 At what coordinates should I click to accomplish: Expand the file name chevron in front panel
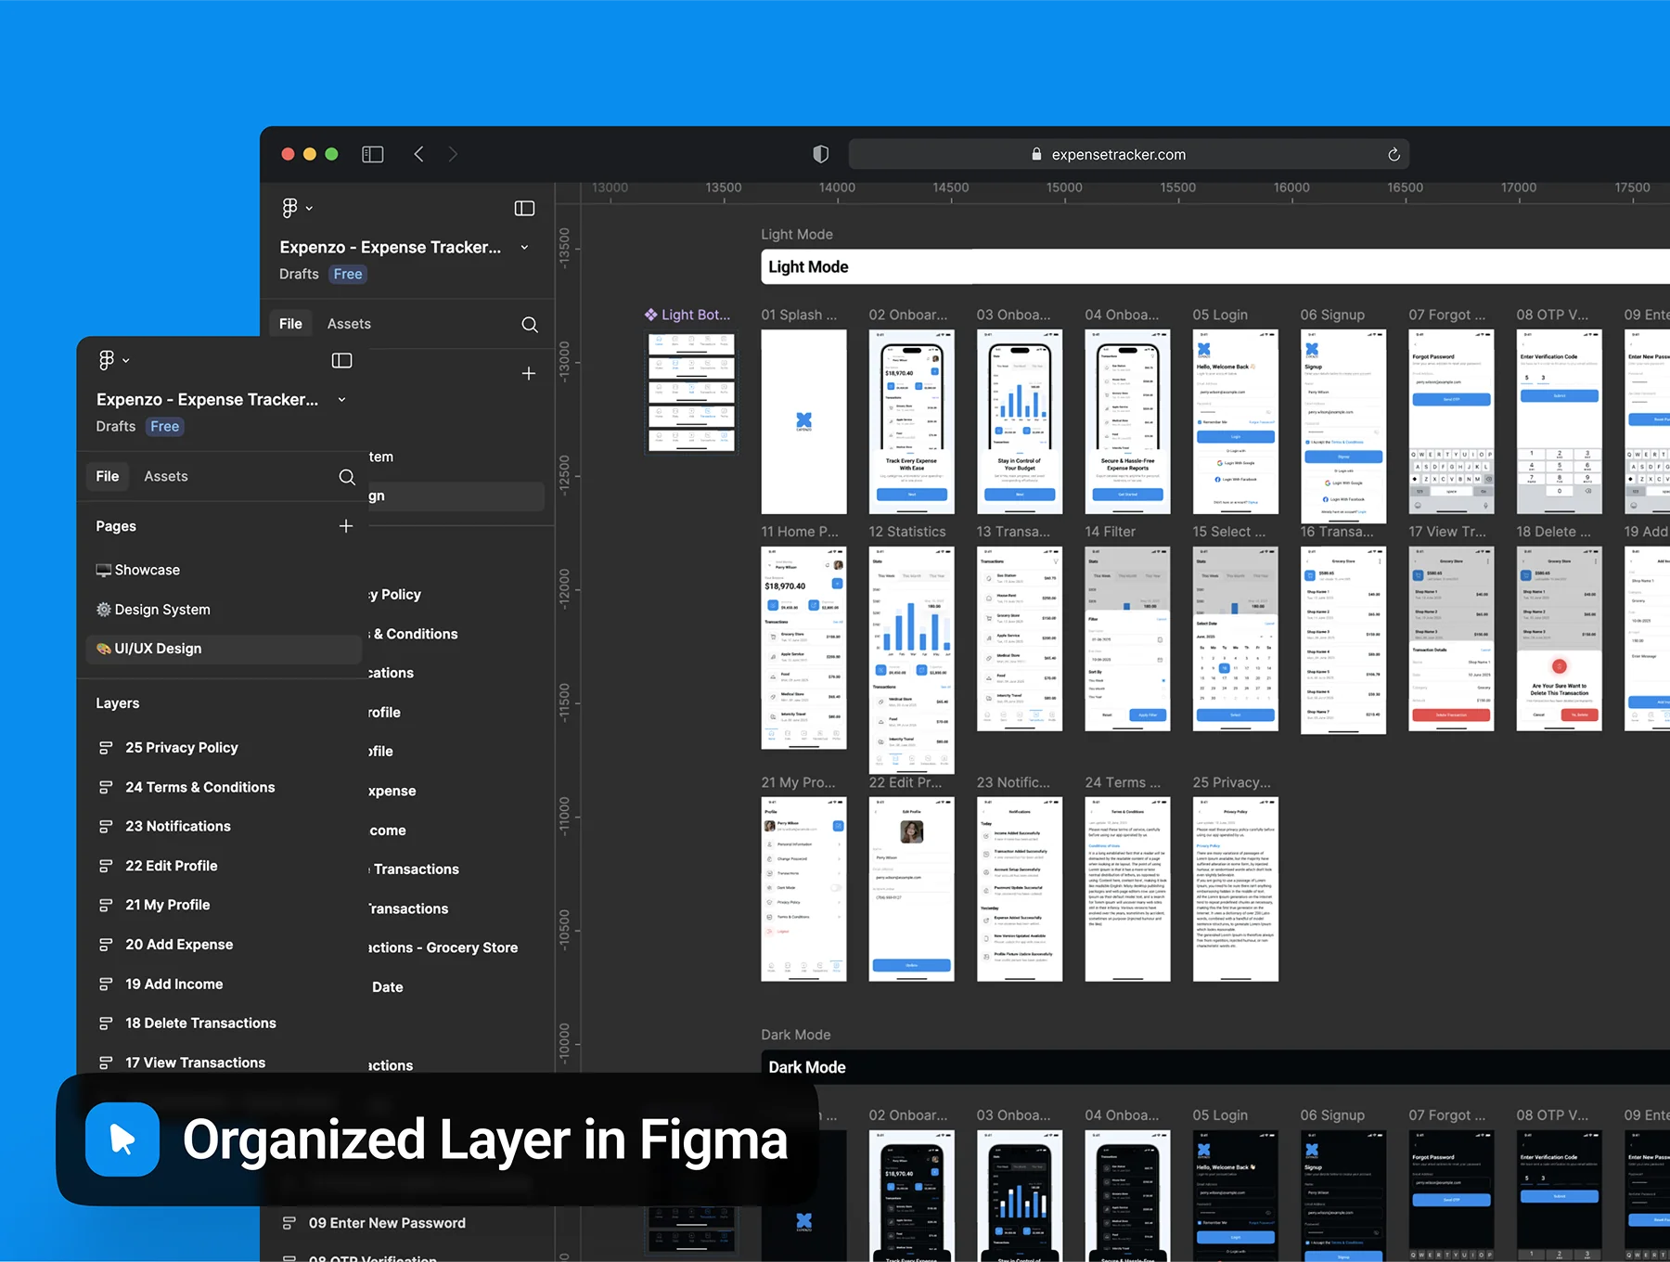[x=341, y=399]
